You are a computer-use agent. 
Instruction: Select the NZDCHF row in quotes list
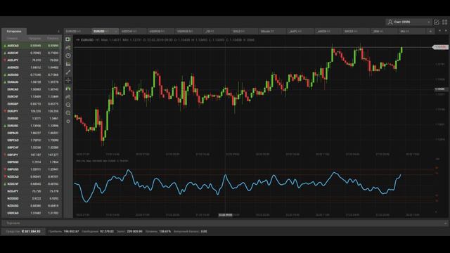click(x=31, y=184)
